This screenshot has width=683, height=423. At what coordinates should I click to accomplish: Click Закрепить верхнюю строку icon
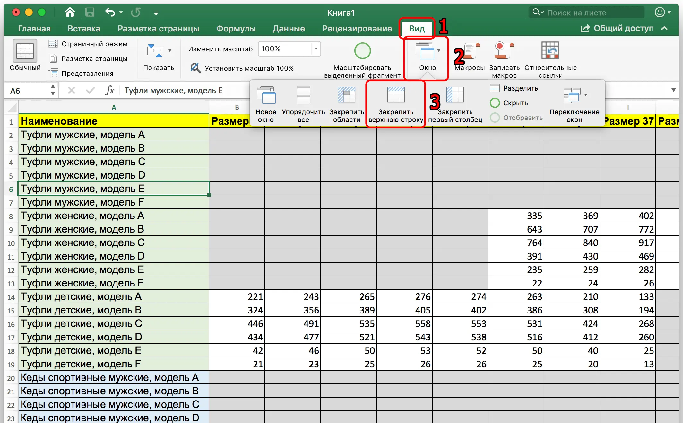tap(396, 95)
